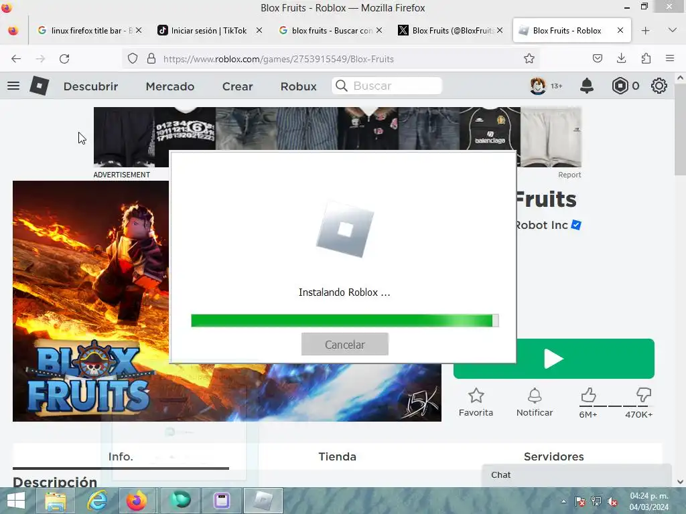Click the Firefox taskbar icon
The image size is (686, 514).
(137, 501)
